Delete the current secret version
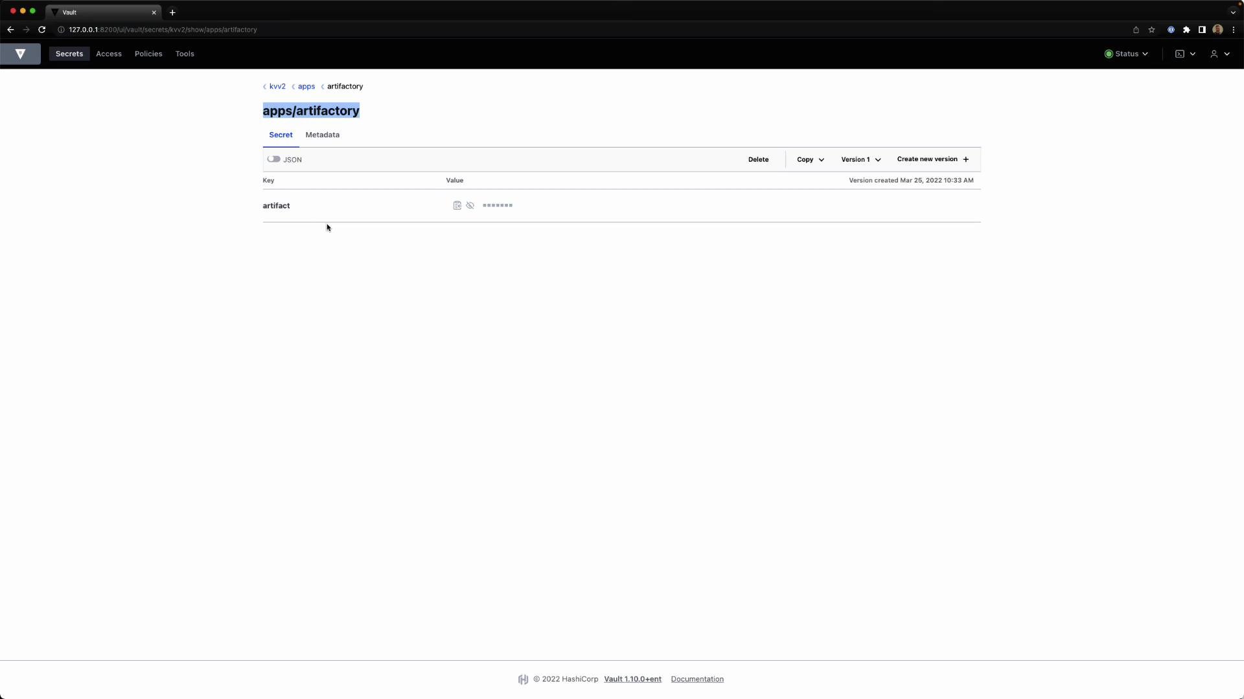Image resolution: width=1244 pixels, height=699 pixels. (x=758, y=159)
